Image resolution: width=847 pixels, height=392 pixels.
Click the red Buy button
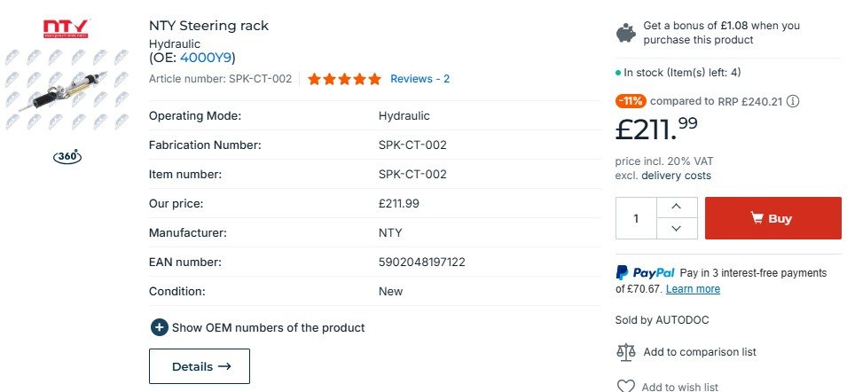tap(773, 218)
